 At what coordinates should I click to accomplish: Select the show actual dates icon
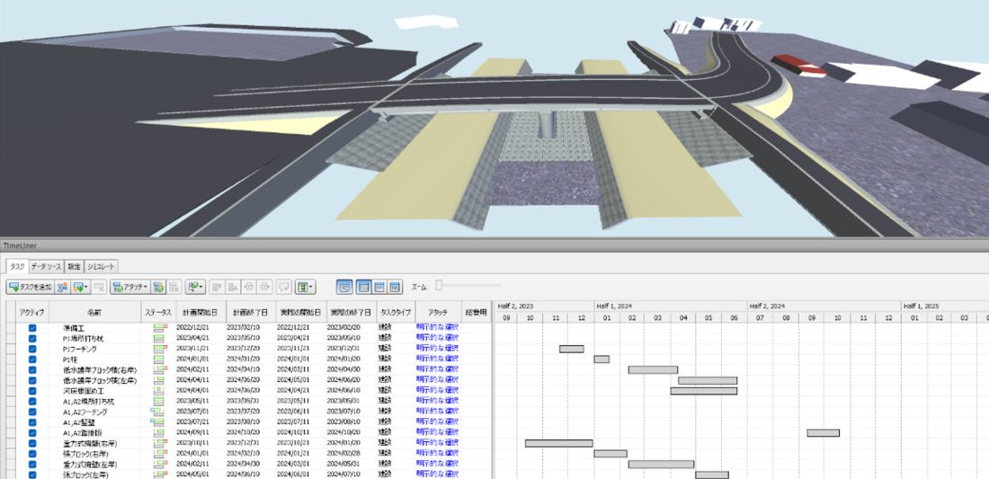(x=379, y=287)
